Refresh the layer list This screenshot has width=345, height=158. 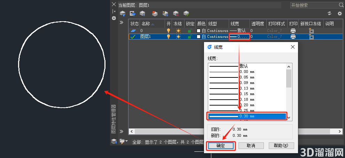329,14
